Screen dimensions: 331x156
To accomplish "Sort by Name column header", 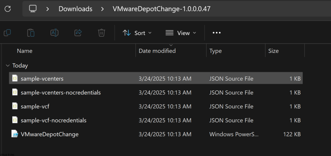I will [25, 51].
